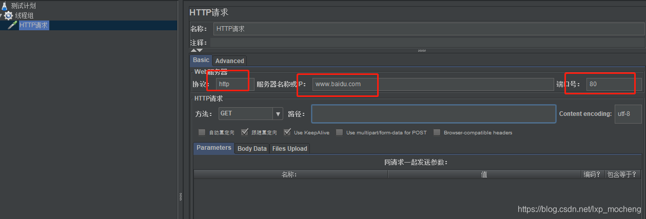Click the 端口号 port field

(614, 84)
